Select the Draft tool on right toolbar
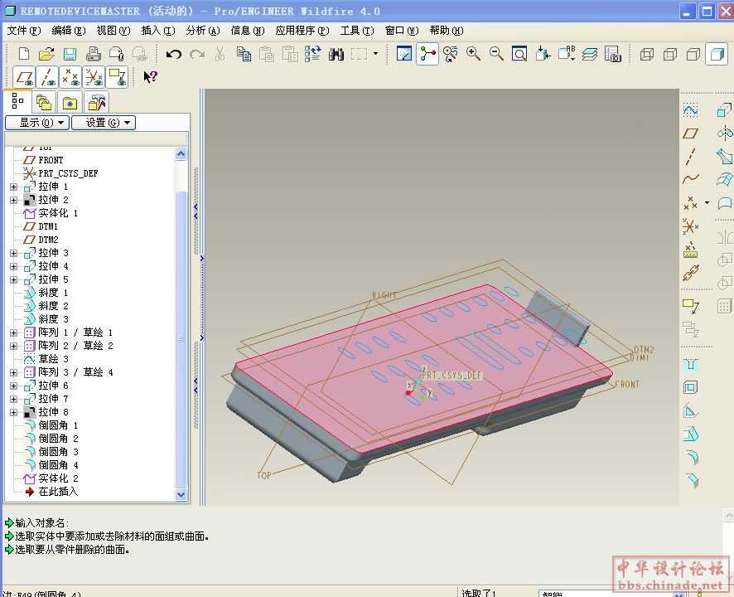734x597 pixels. pyautogui.click(x=690, y=434)
